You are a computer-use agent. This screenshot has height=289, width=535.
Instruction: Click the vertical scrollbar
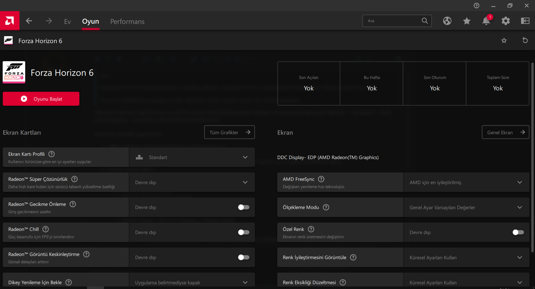point(532,157)
